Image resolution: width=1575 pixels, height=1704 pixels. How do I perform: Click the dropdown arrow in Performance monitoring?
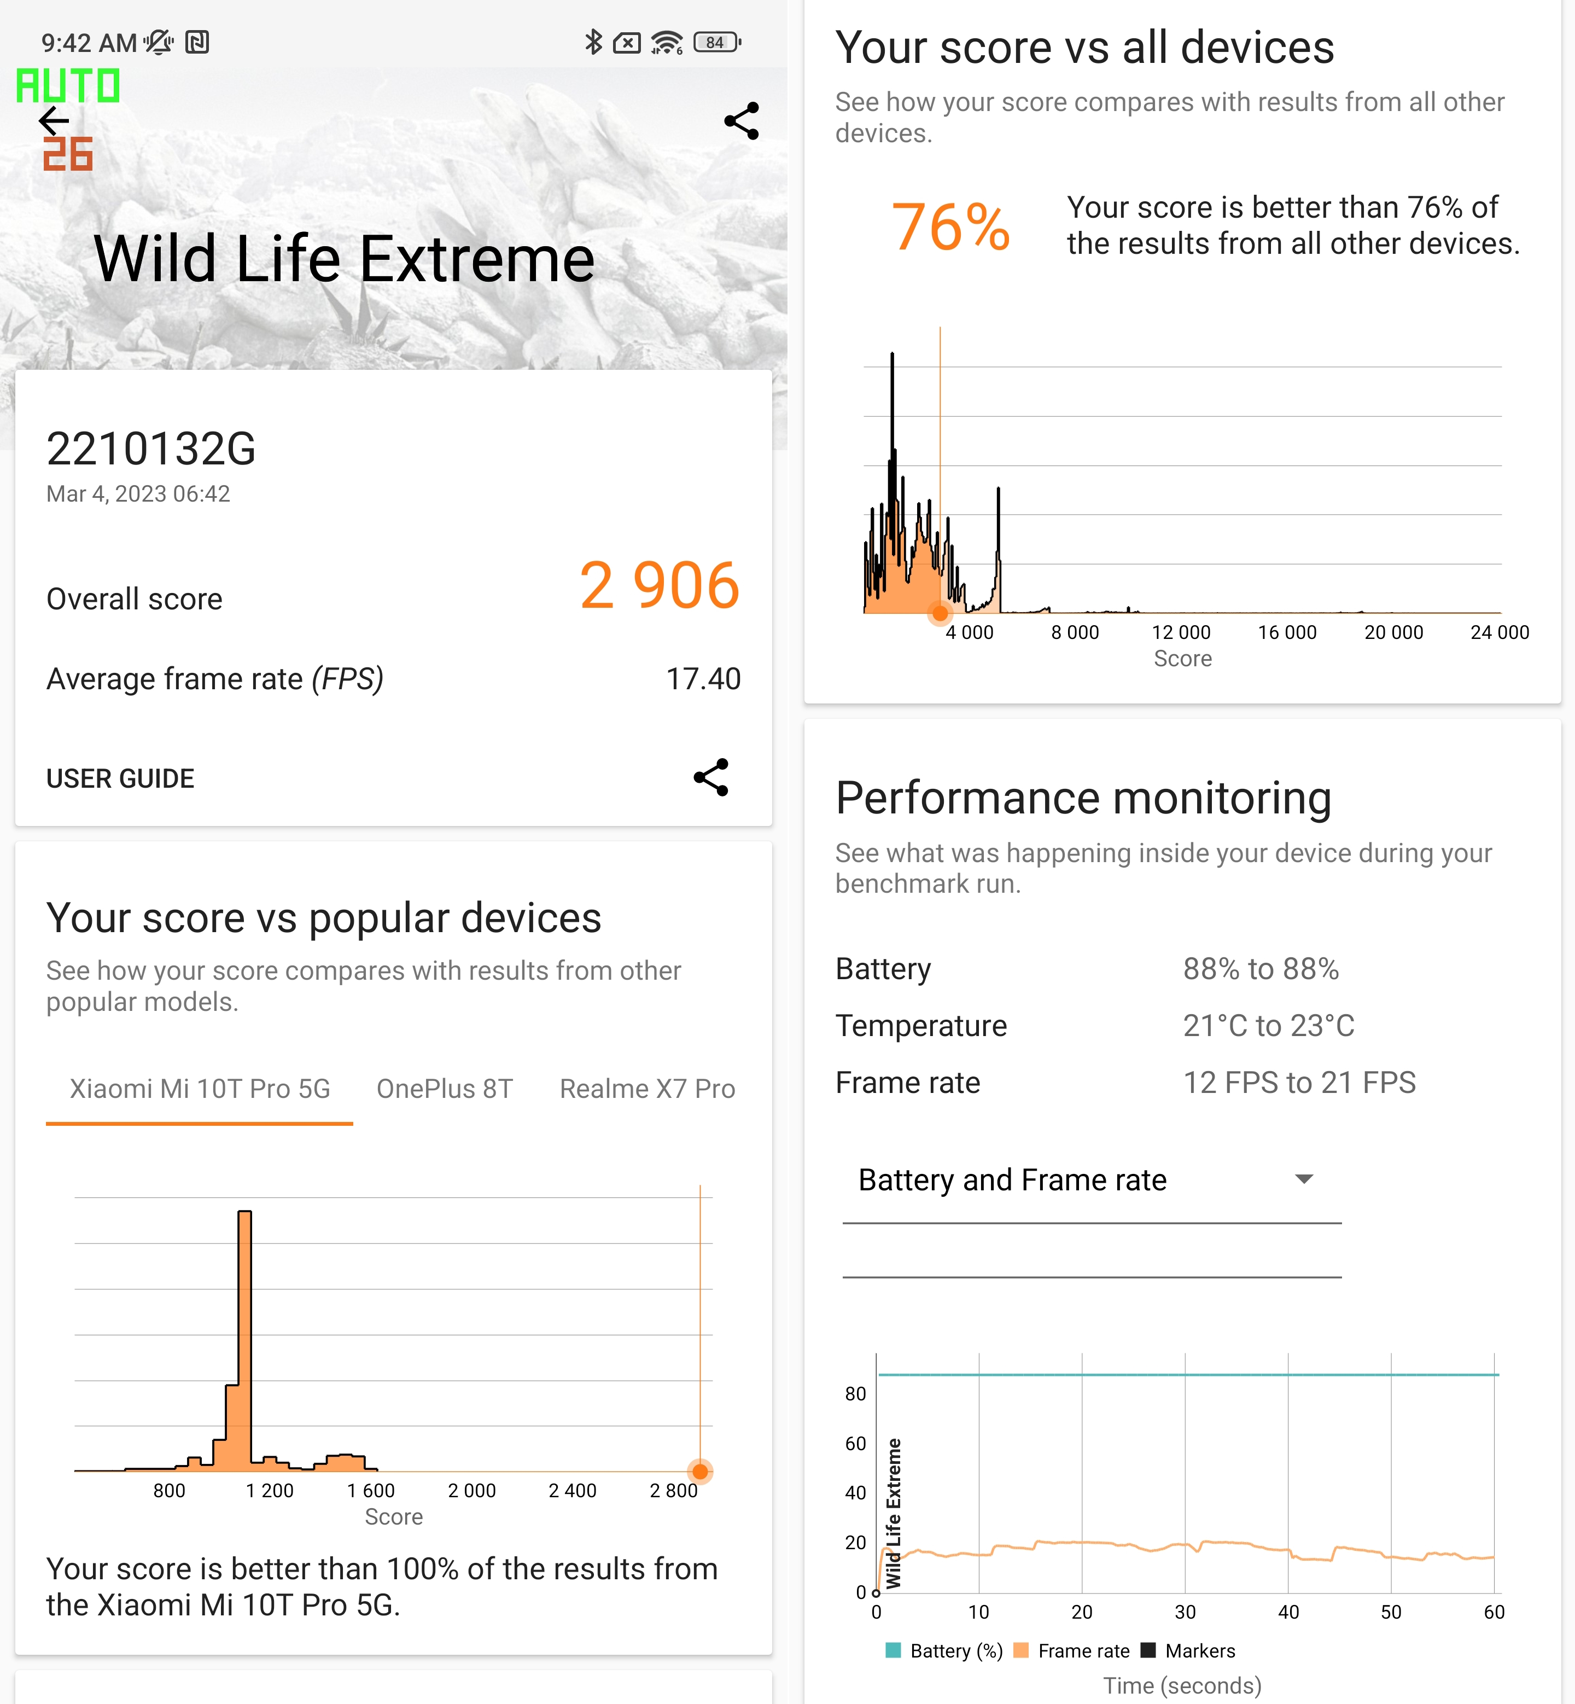pos(1303,1180)
